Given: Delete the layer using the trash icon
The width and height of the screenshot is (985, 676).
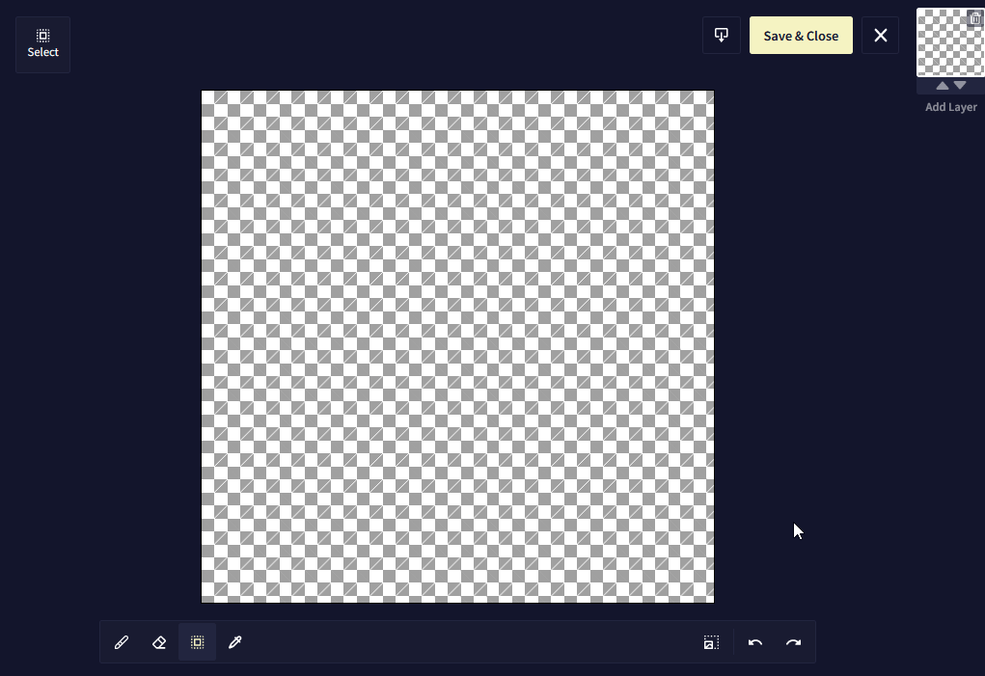Looking at the screenshot, I should tap(974, 18).
